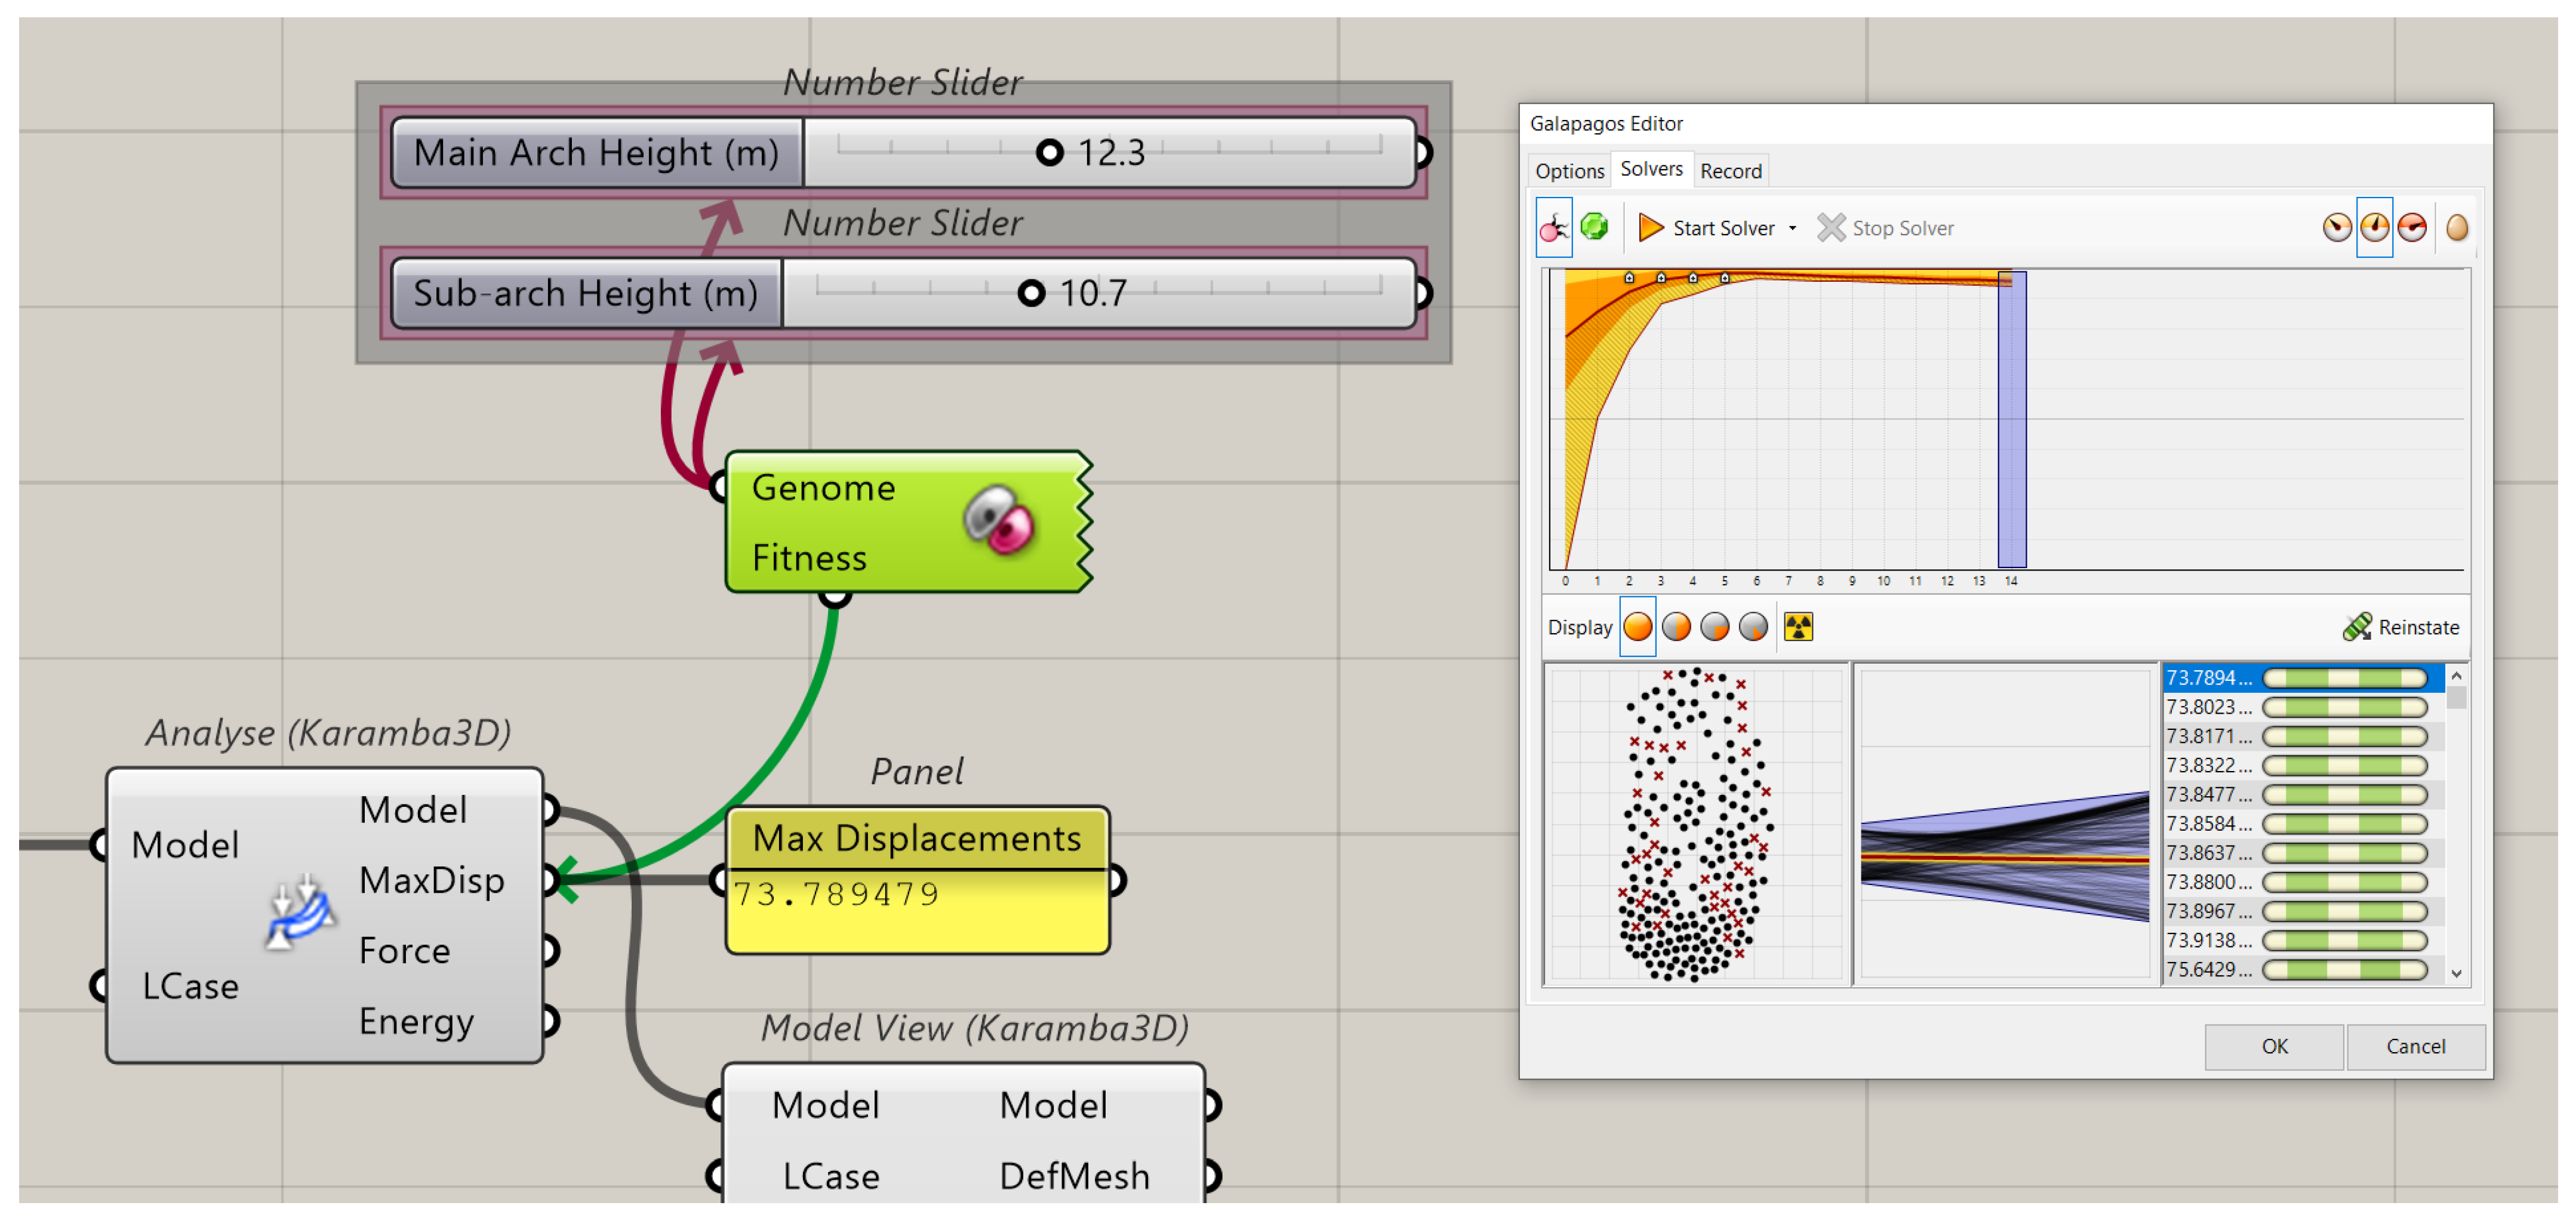Switch to the Options tab

coord(1569,171)
